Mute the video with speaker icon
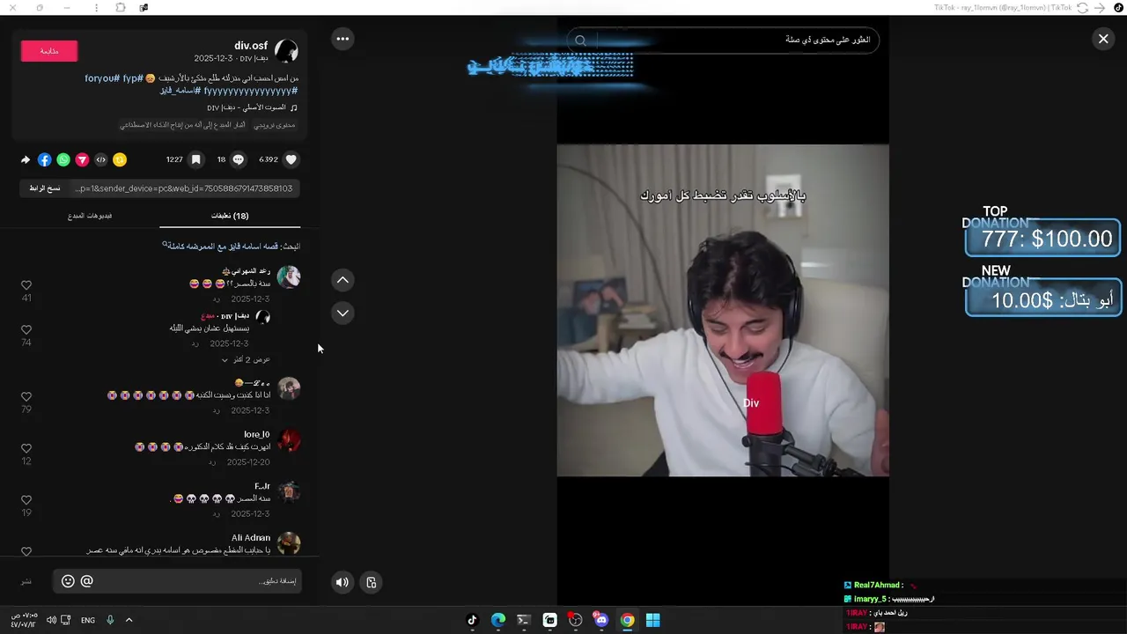Image resolution: width=1127 pixels, height=634 pixels. [343, 582]
